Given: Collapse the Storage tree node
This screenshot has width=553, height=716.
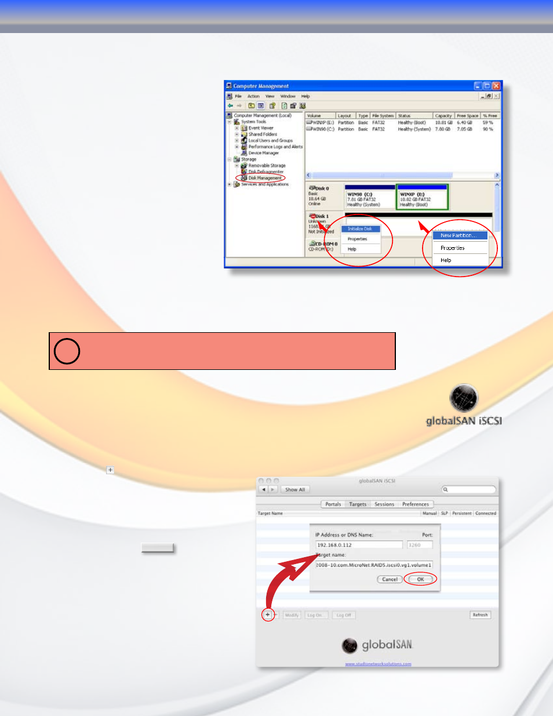Looking at the screenshot, I should (x=230, y=159).
